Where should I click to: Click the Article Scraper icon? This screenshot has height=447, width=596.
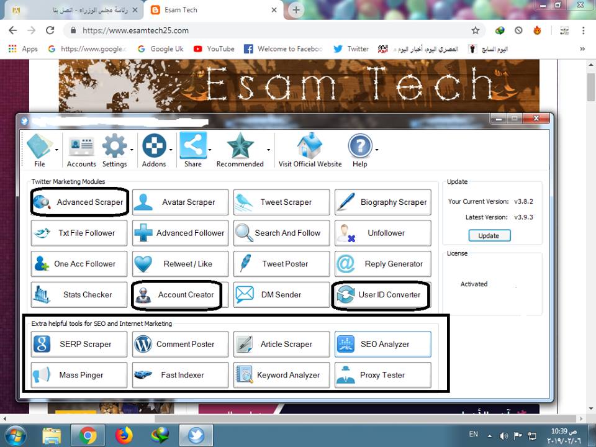(x=245, y=344)
